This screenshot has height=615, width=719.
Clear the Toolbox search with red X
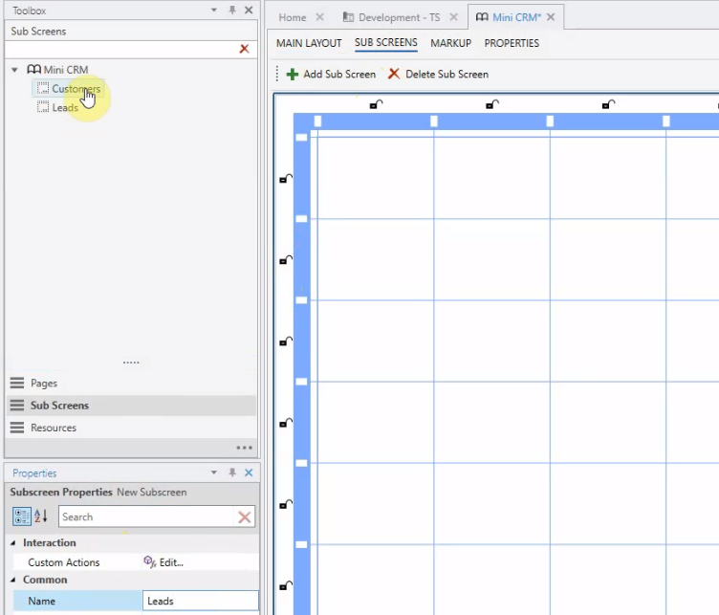245,49
